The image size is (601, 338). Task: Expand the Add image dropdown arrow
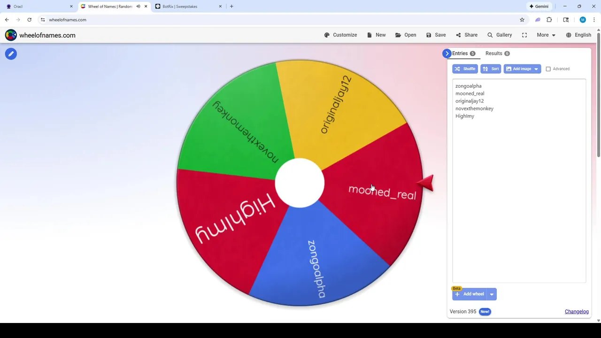point(536,69)
